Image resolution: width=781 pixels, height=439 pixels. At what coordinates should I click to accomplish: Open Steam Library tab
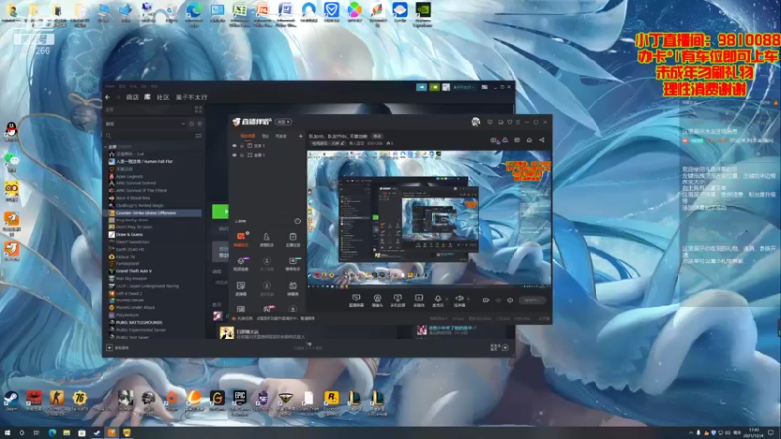click(x=147, y=97)
